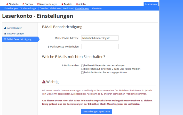The image size is (183, 115).
Task: Click the envelope icon for E-Mail Benachrichtigung
Action: (x=5, y=39)
